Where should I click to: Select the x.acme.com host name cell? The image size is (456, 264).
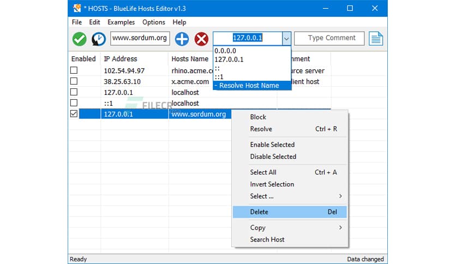tap(190, 82)
